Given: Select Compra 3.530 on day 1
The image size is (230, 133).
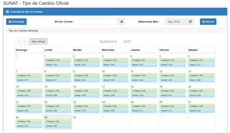Looking at the screenshot, I should [x=58, y=60].
